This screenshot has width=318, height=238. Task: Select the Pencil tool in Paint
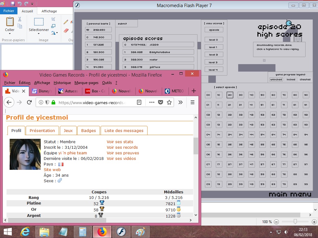pyautogui.click(x=66, y=22)
